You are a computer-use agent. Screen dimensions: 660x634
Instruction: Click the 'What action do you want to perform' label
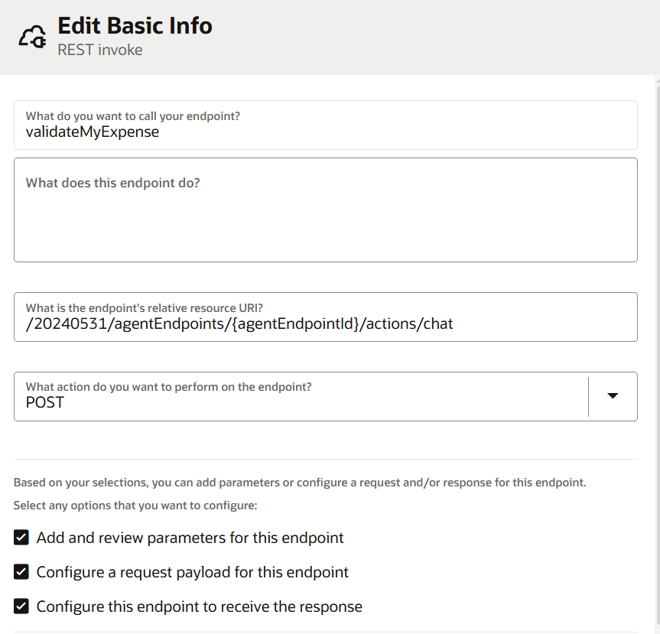click(168, 387)
